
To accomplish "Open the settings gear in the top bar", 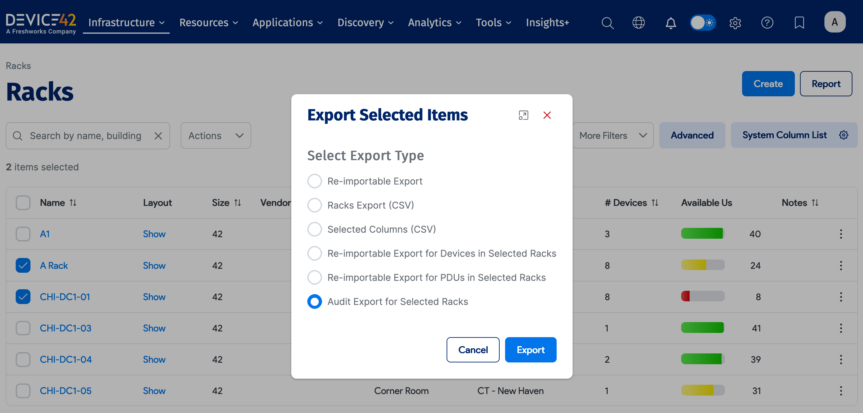I will pyautogui.click(x=735, y=23).
